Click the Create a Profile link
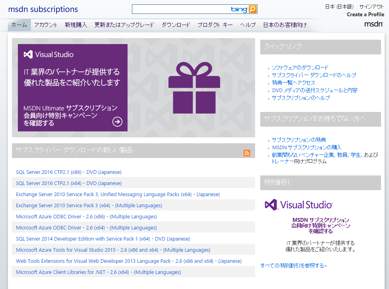Viewport: 389px width, 289px height. [366, 14]
